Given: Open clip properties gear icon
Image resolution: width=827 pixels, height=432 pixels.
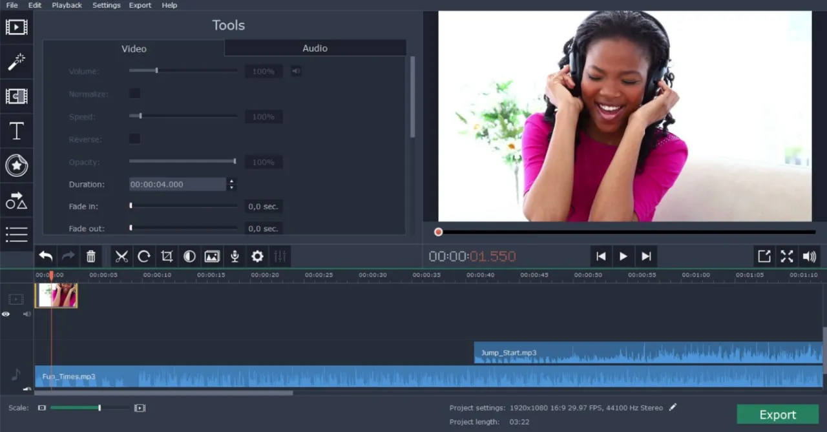Looking at the screenshot, I should pyautogui.click(x=257, y=256).
